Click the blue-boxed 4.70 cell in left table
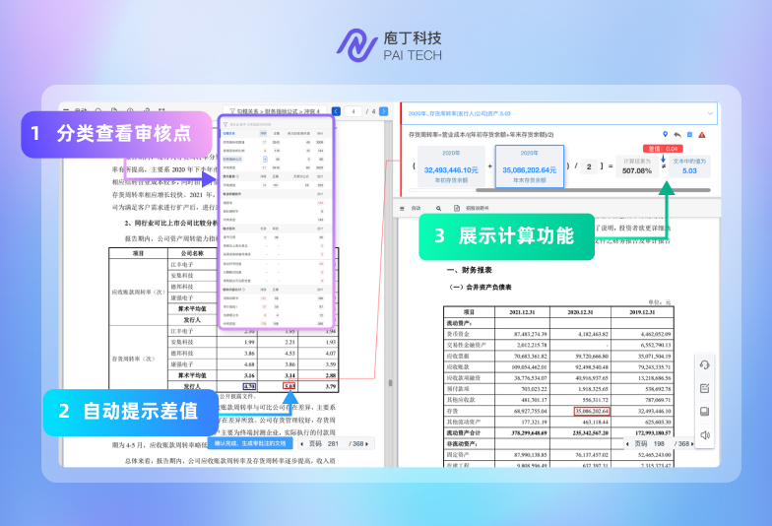The height and width of the screenshot is (526, 772). coord(250,386)
